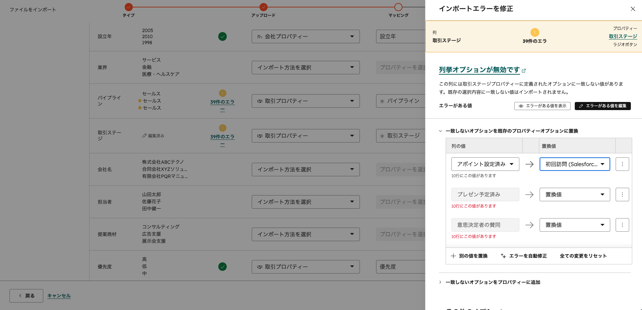This screenshot has width=642, height=310.
Task: Open more options menu for 意思決定者の賛同 row
Action: [622, 225]
